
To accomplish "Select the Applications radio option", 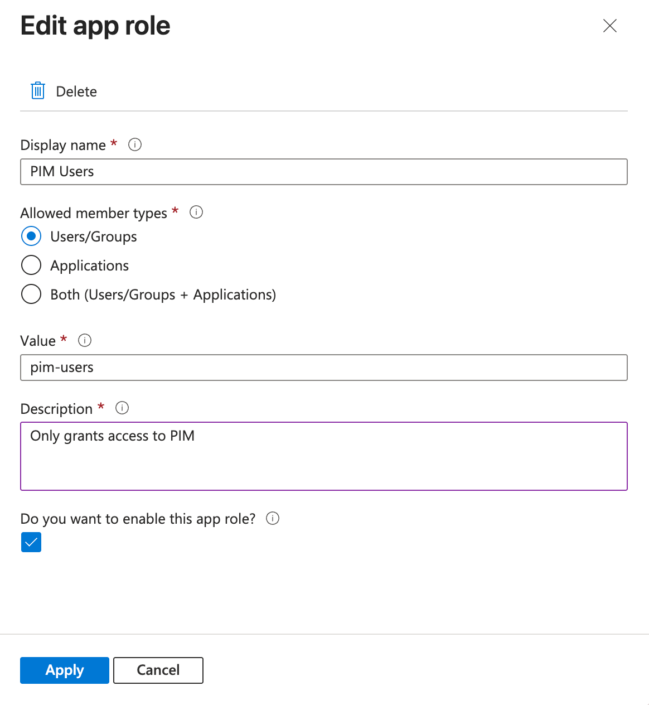I will [31, 265].
